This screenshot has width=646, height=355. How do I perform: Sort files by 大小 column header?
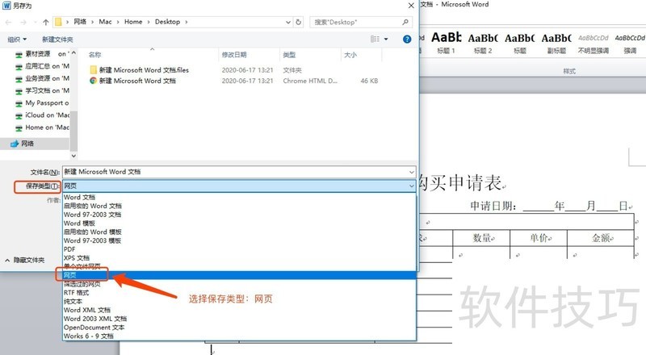350,55
